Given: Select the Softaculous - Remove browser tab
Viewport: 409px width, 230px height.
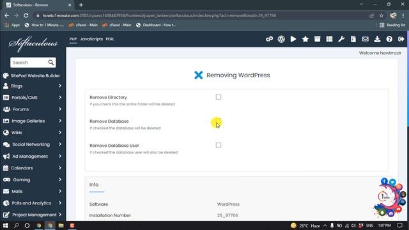Looking at the screenshot, I should [38, 5].
